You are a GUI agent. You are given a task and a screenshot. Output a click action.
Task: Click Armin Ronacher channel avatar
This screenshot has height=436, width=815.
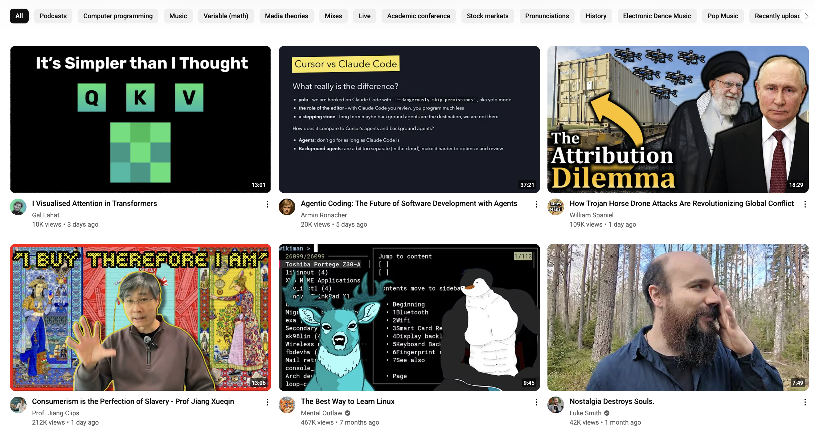click(x=287, y=207)
